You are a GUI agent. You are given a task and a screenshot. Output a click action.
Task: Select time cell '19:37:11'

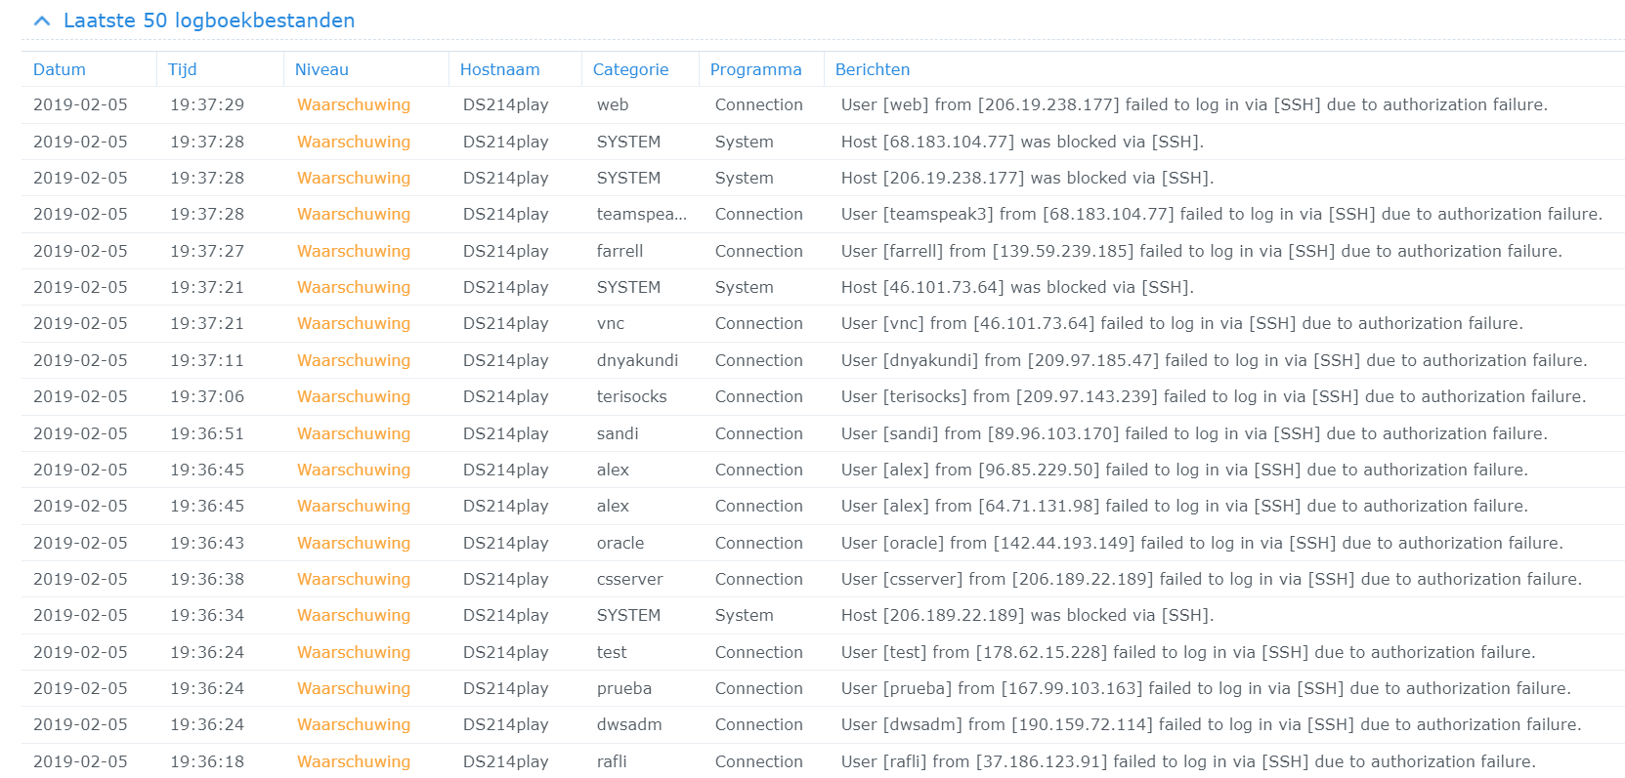click(x=207, y=360)
